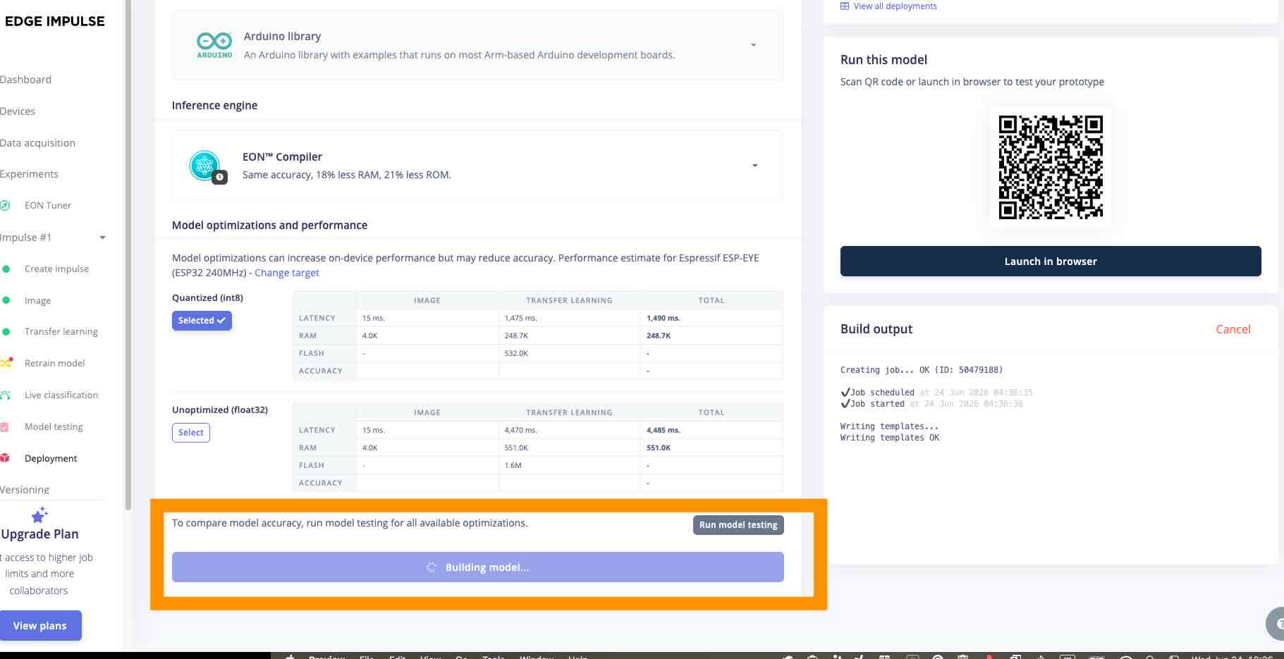Click the Upgrade Plan sparkle icon
This screenshot has width=1284, height=659.
pyautogui.click(x=39, y=515)
